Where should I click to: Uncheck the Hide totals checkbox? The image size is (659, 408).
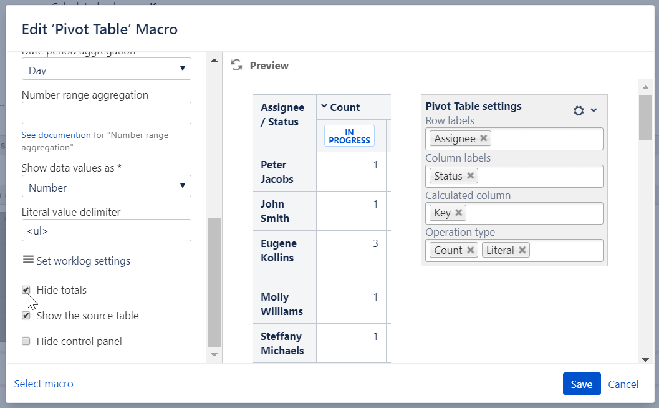point(26,290)
